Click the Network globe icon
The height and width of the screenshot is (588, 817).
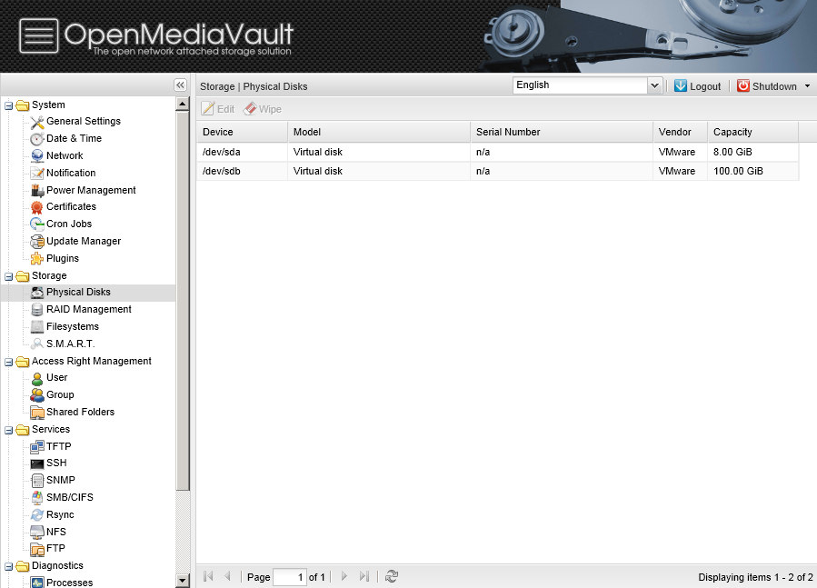[37, 156]
